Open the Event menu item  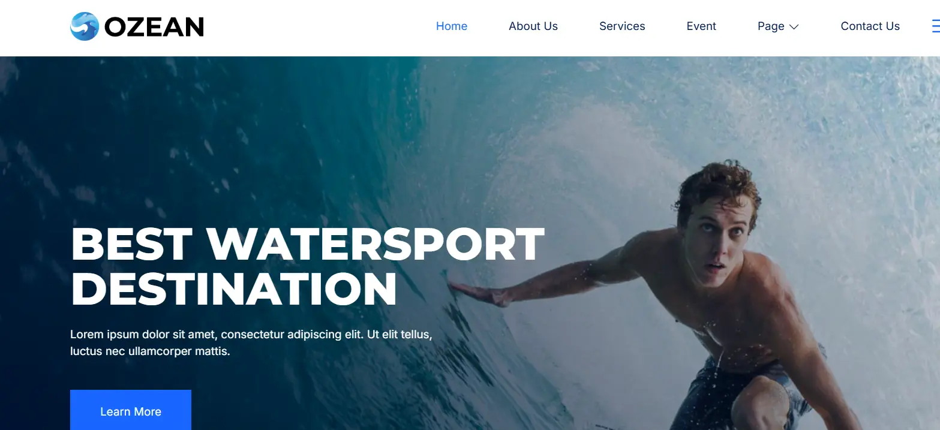(x=701, y=26)
